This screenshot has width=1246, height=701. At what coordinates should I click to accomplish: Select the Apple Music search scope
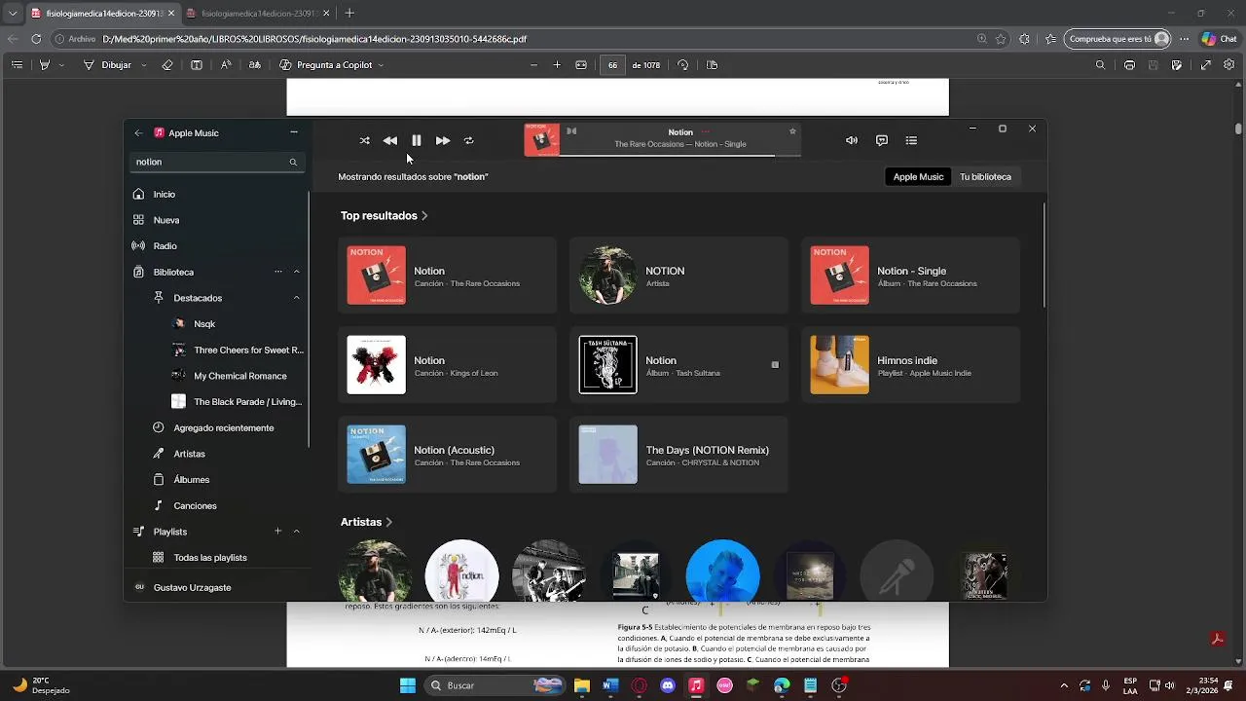click(918, 176)
